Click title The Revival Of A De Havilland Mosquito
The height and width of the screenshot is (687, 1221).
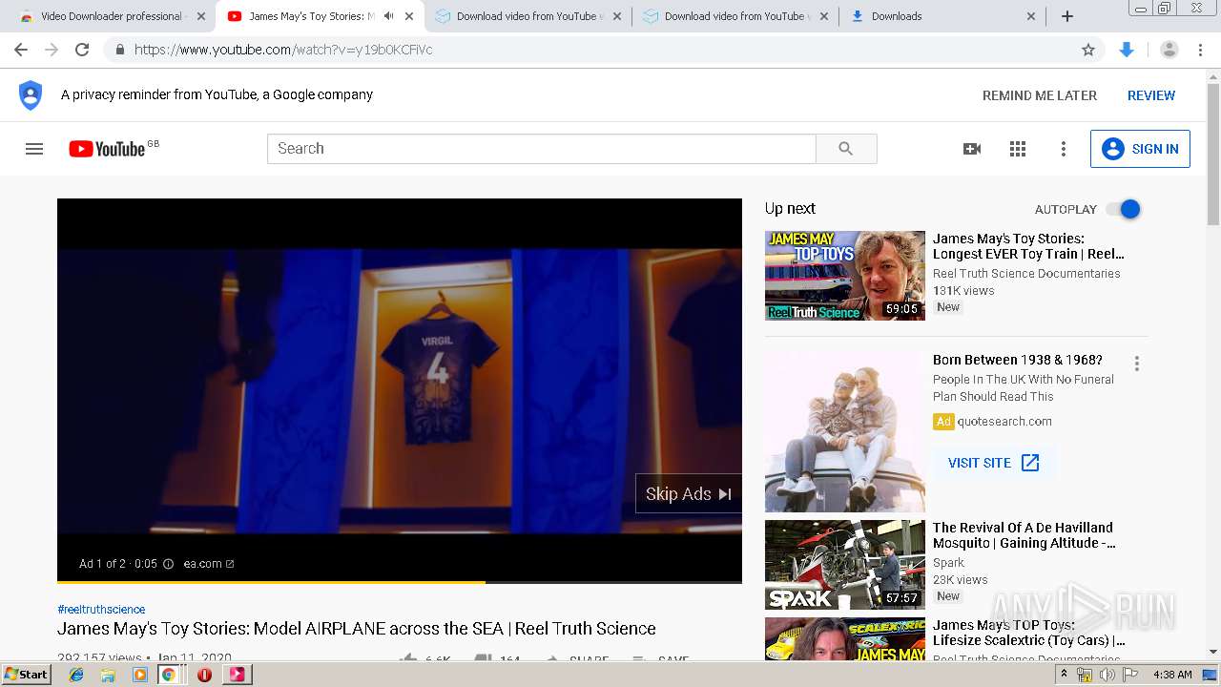[1024, 535]
